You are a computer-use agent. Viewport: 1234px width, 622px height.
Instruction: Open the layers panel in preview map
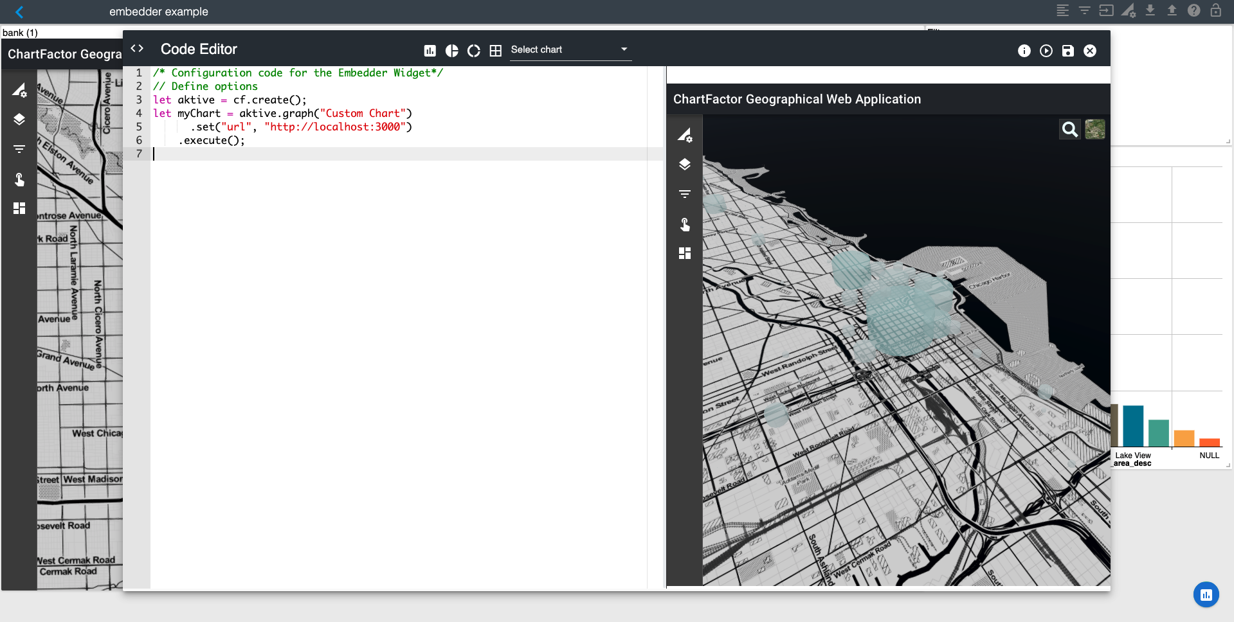pos(685,164)
